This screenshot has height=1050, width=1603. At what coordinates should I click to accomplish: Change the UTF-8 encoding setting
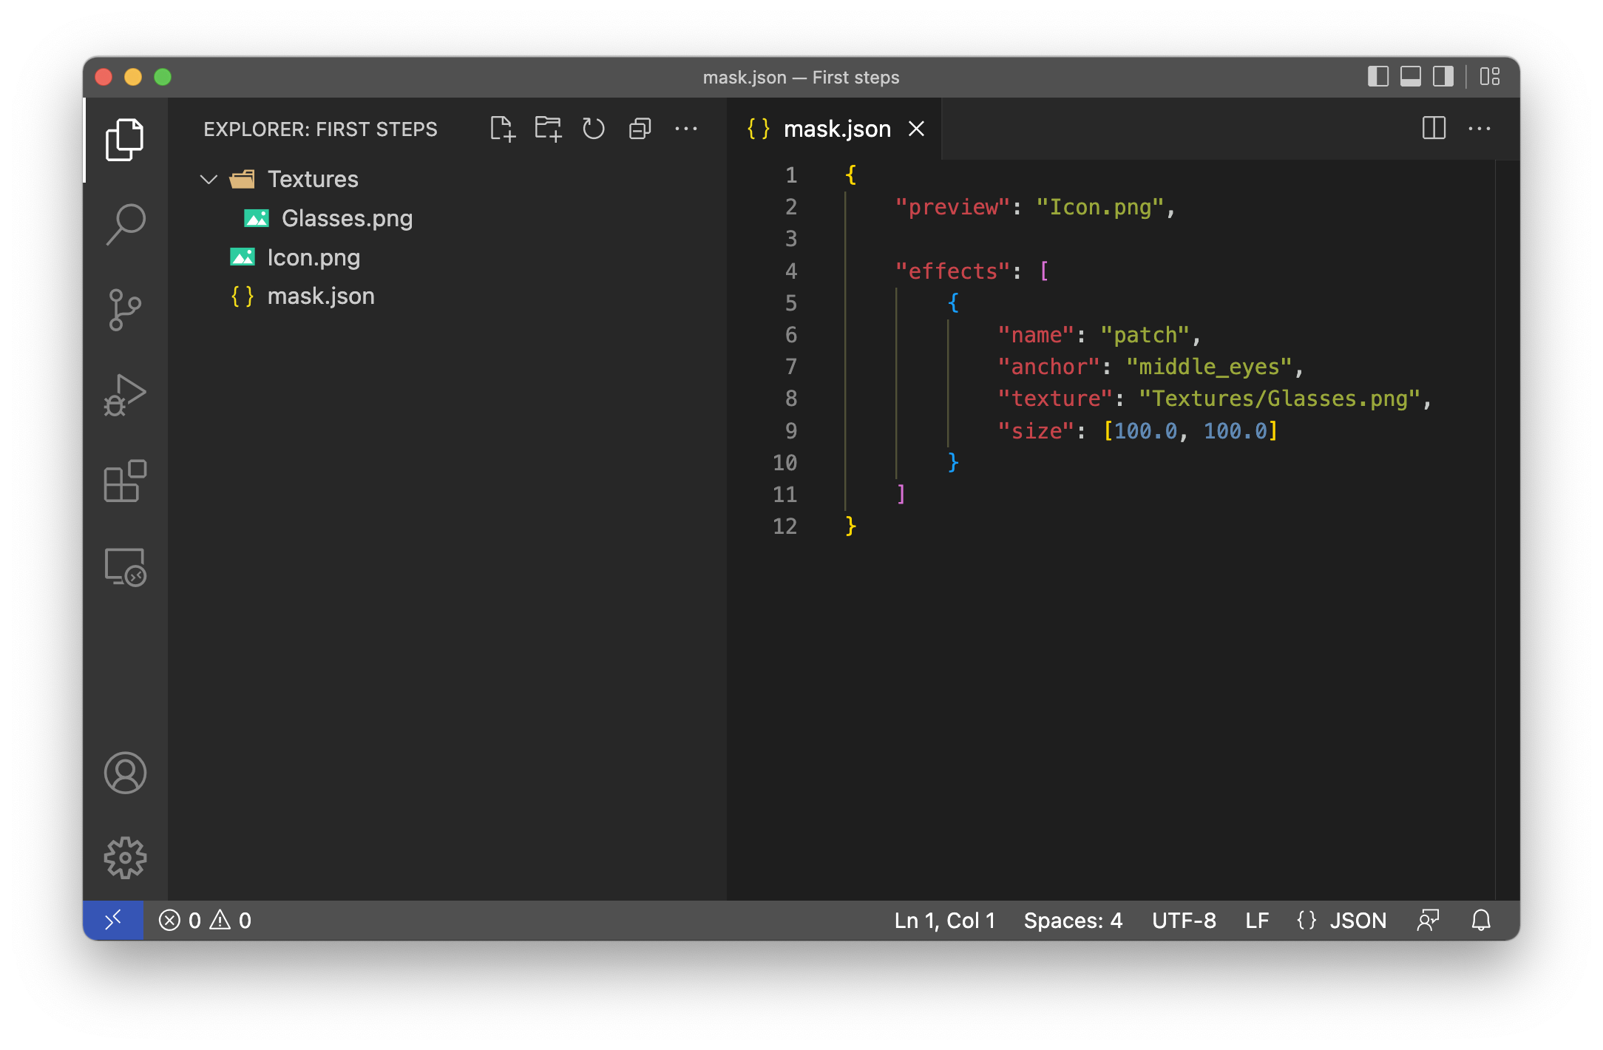[x=1183, y=920]
